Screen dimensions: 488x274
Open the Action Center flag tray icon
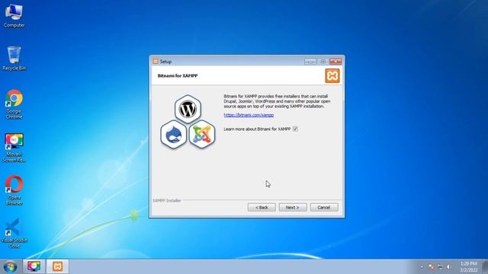pos(432,267)
